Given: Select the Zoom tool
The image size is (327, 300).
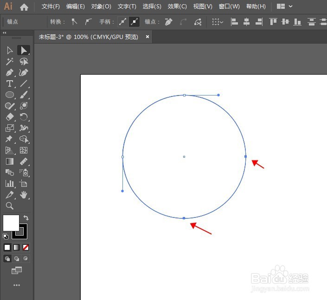Looking at the screenshot, I should click(x=10, y=206).
